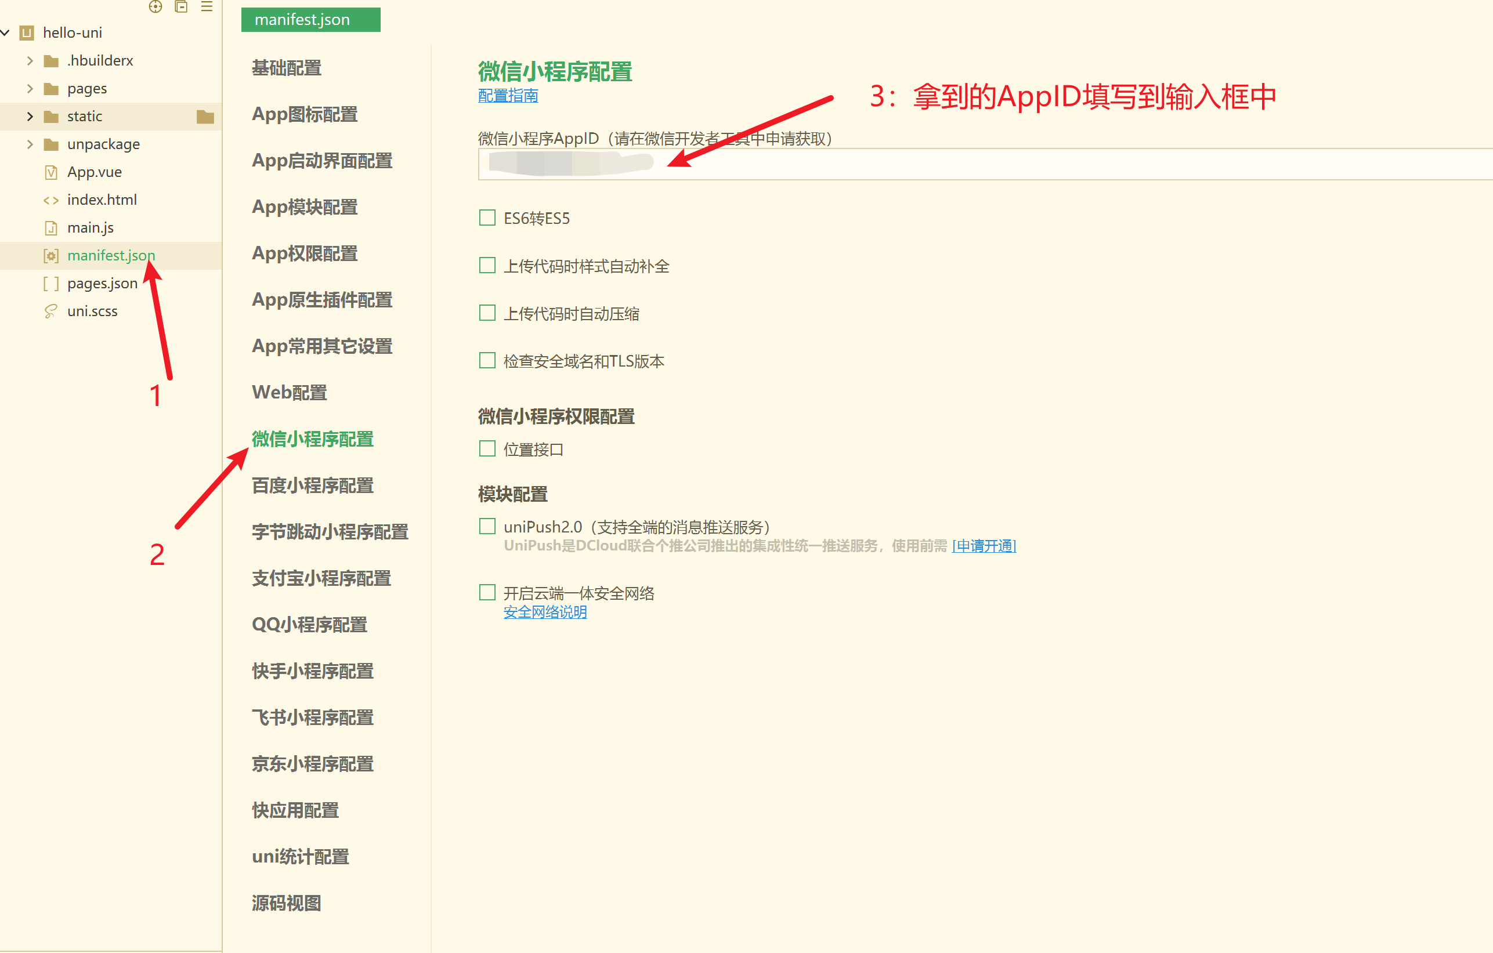1493x953 pixels.
Task: Open the 安全网络说明 link
Action: pos(545,612)
